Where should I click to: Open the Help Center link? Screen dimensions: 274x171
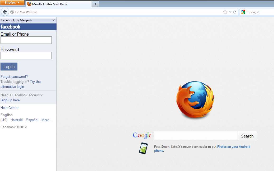tap(10, 108)
